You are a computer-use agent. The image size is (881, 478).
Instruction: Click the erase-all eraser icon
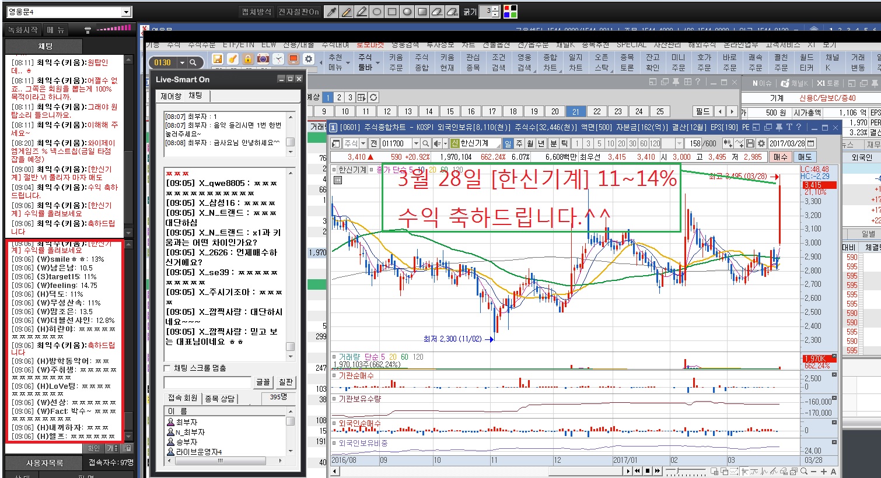click(453, 12)
